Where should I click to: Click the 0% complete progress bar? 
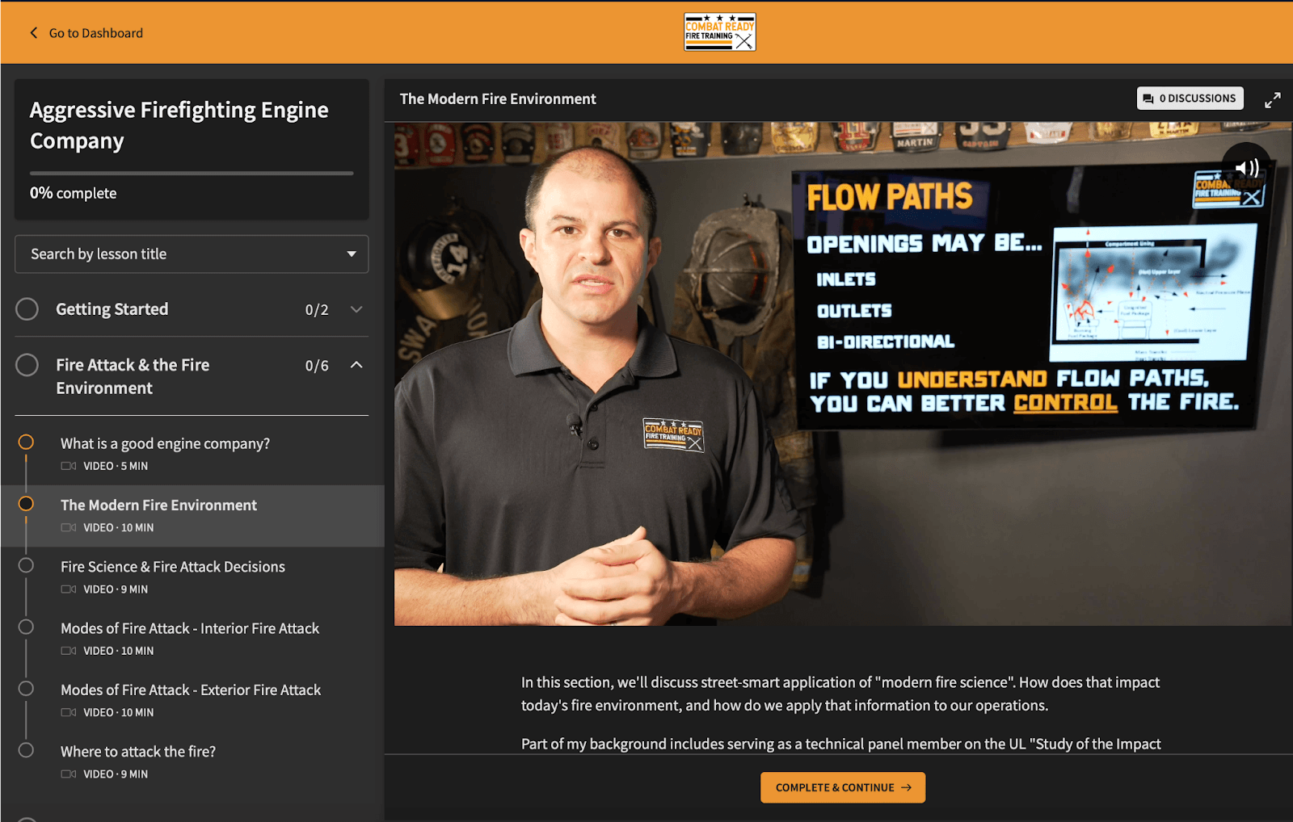pyautogui.click(x=192, y=172)
